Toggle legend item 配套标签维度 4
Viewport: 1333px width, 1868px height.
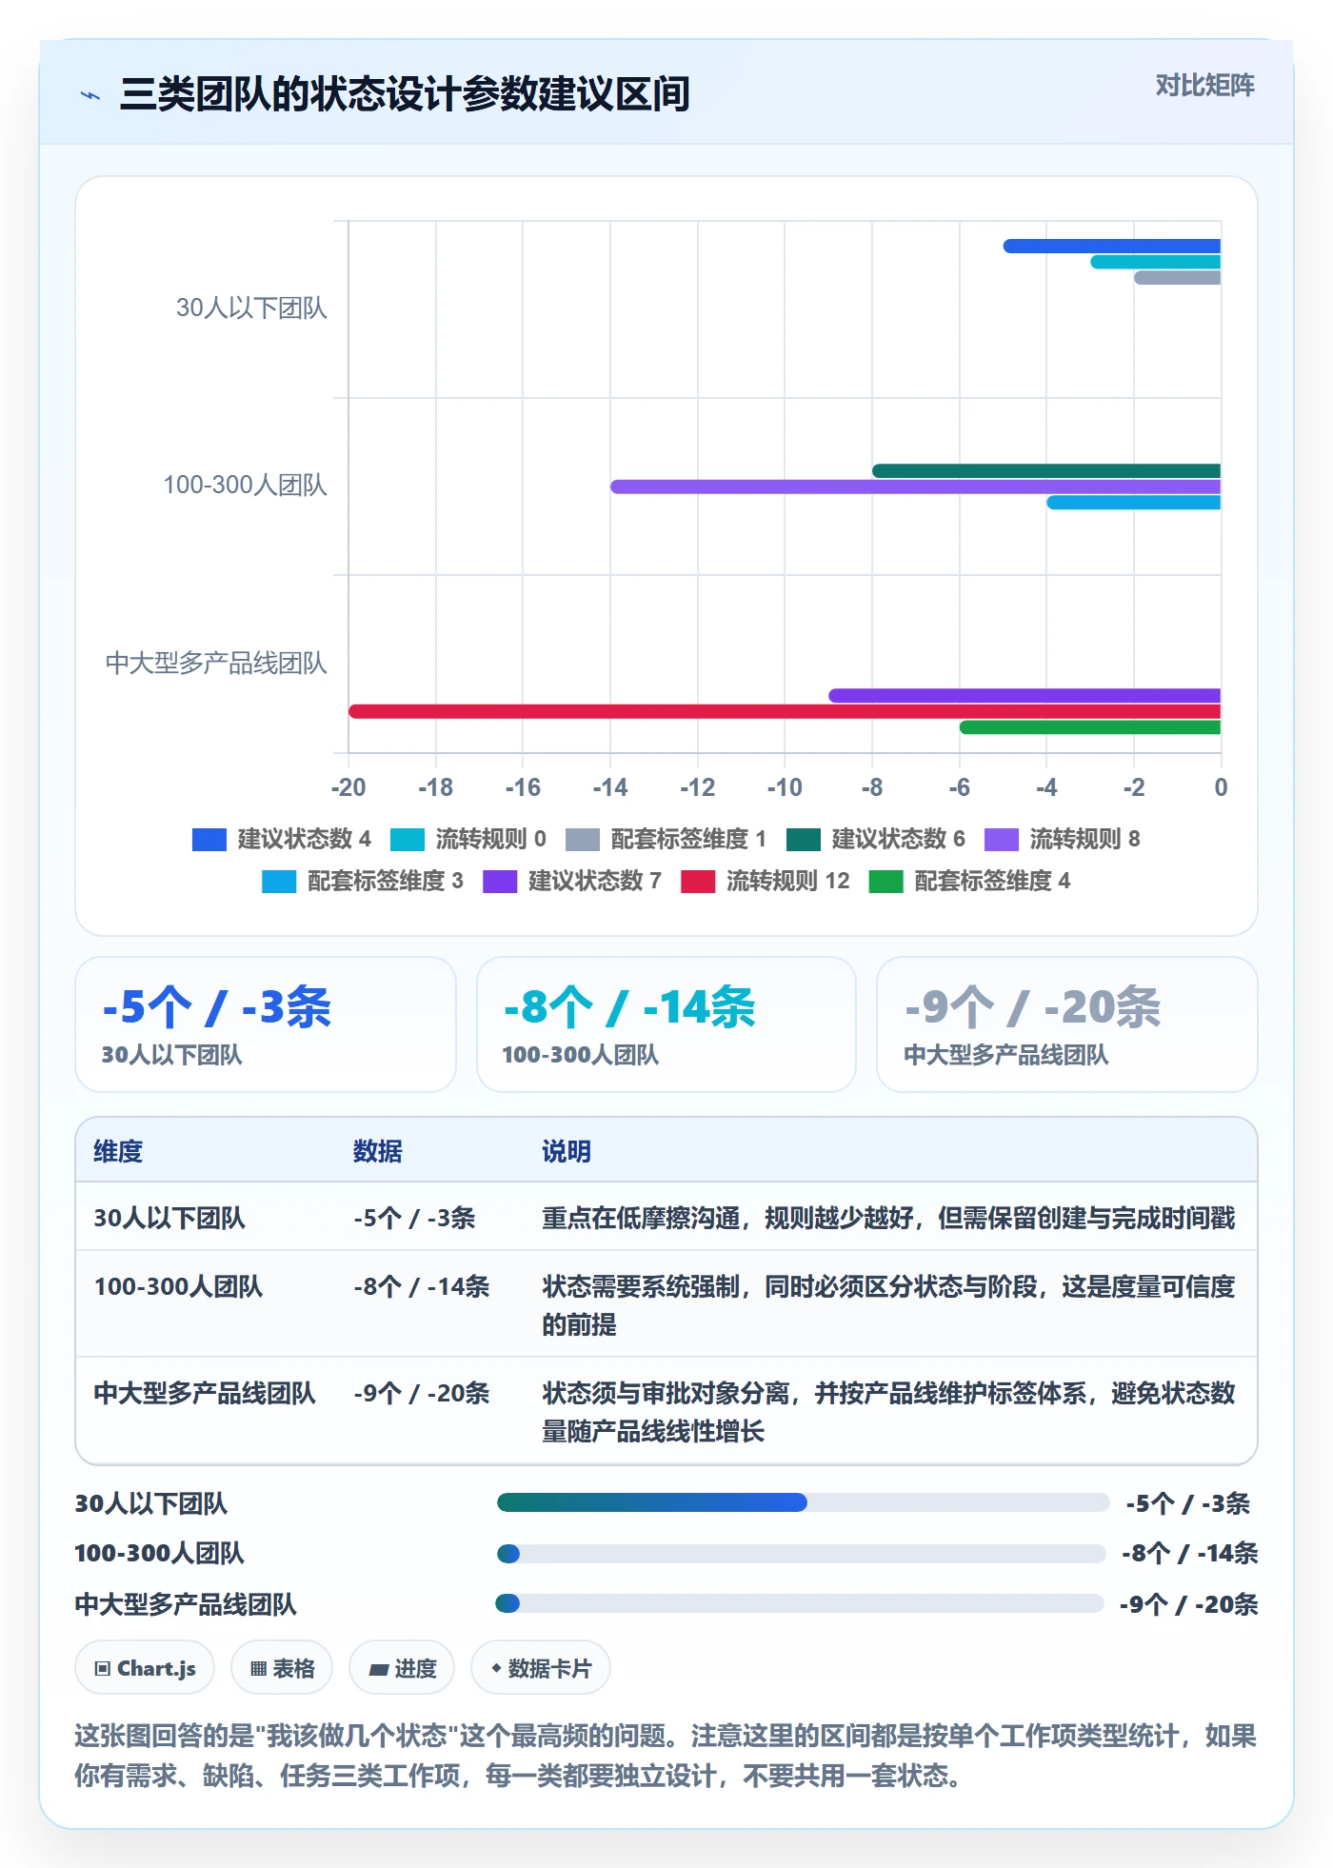click(x=970, y=881)
